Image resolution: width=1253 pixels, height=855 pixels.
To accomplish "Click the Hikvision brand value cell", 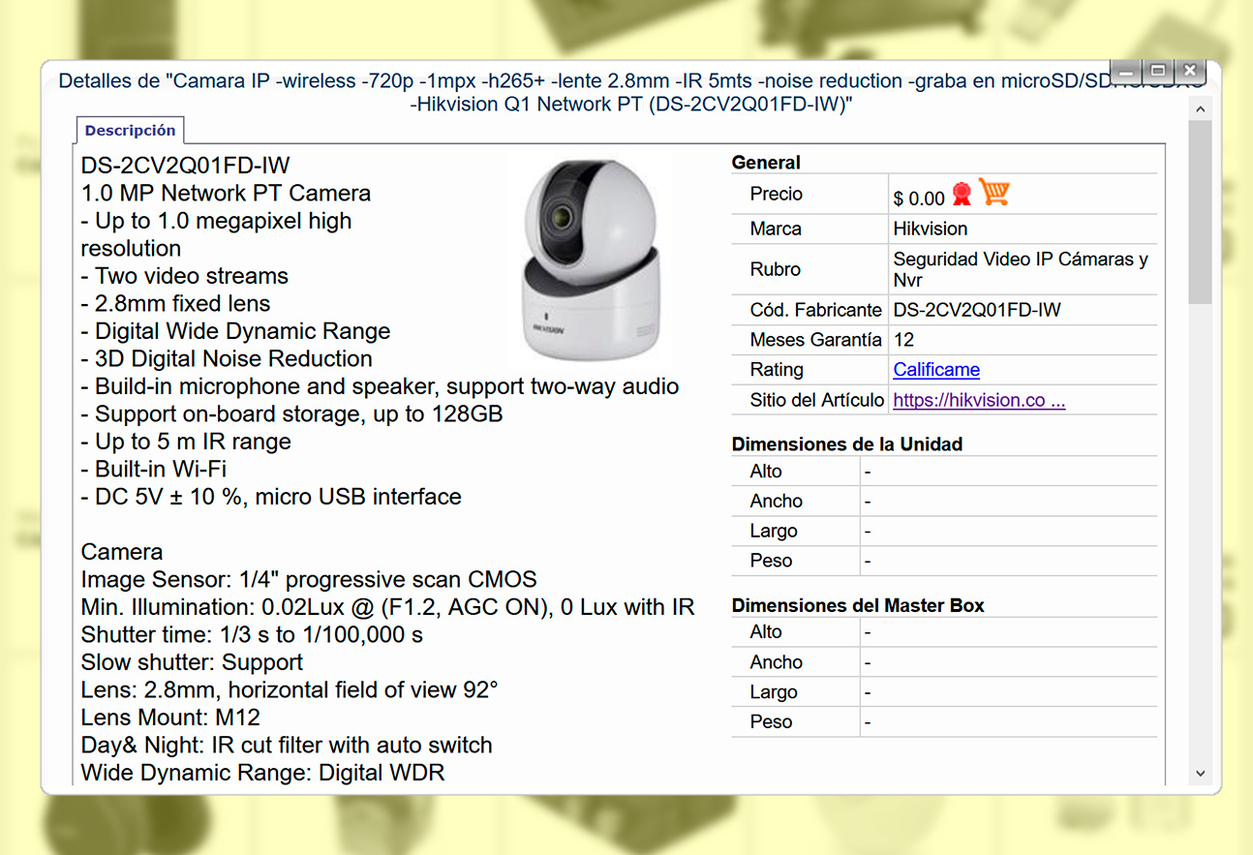I will tap(931, 229).
